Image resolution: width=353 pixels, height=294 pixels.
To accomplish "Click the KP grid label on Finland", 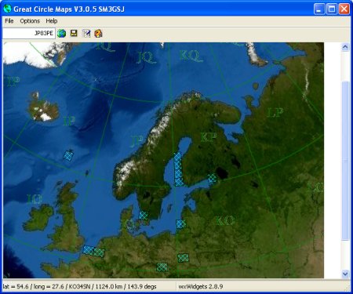I will [209, 137].
